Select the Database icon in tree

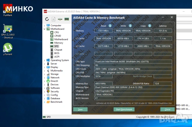pyautogui.click(x=48, y=98)
